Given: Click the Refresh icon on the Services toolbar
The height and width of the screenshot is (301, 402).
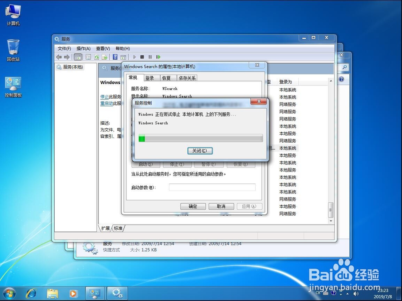Looking at the screenshot, I should (96, 57).
